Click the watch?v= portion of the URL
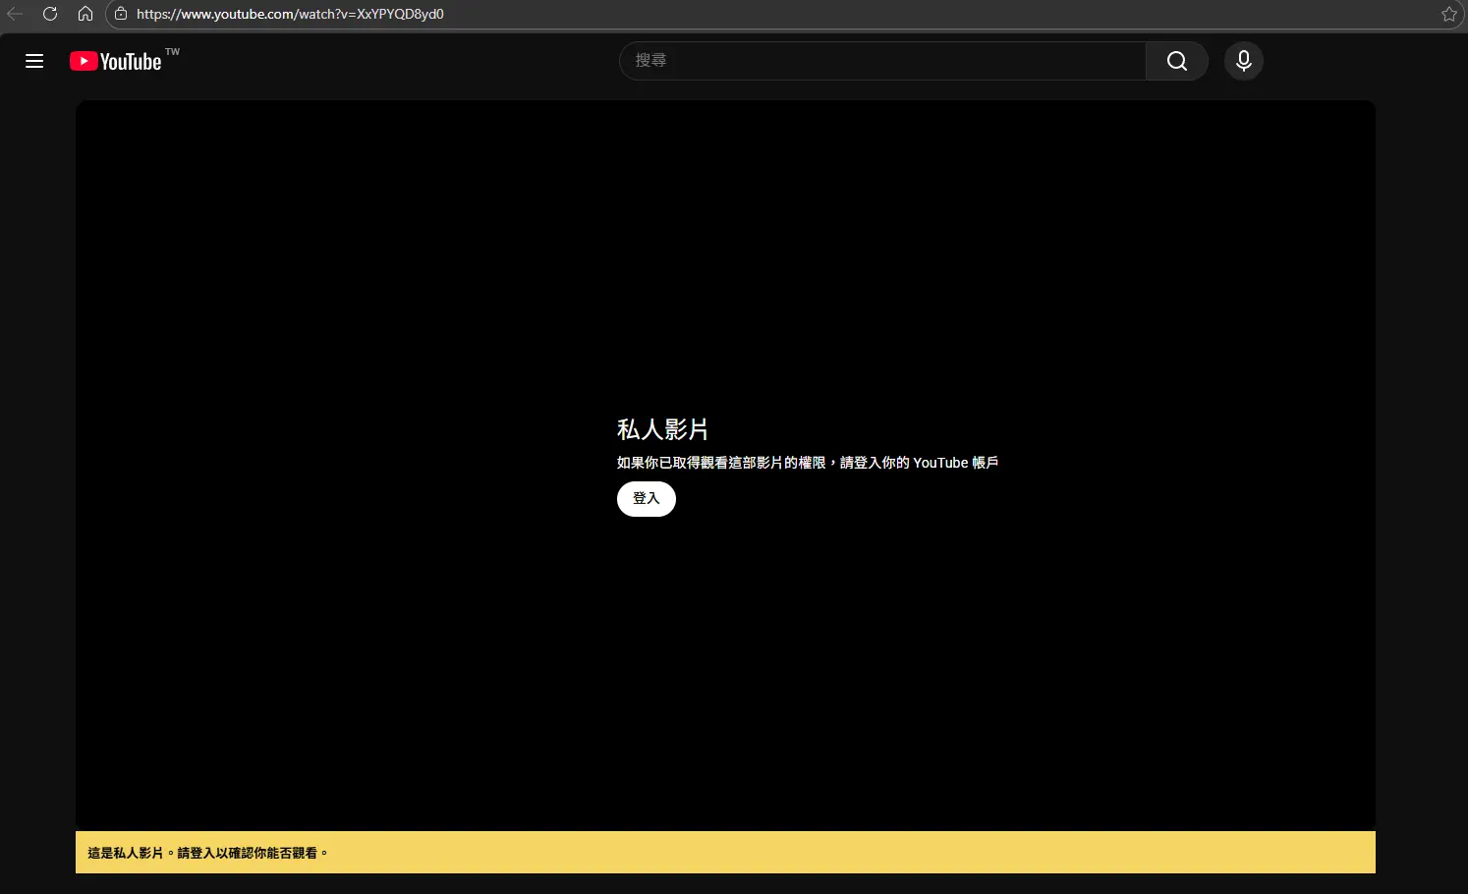 pos(326,14)
